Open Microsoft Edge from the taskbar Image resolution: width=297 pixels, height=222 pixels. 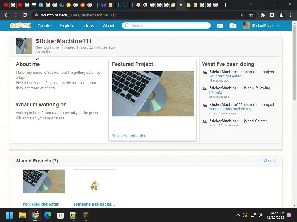click(48, 215)
